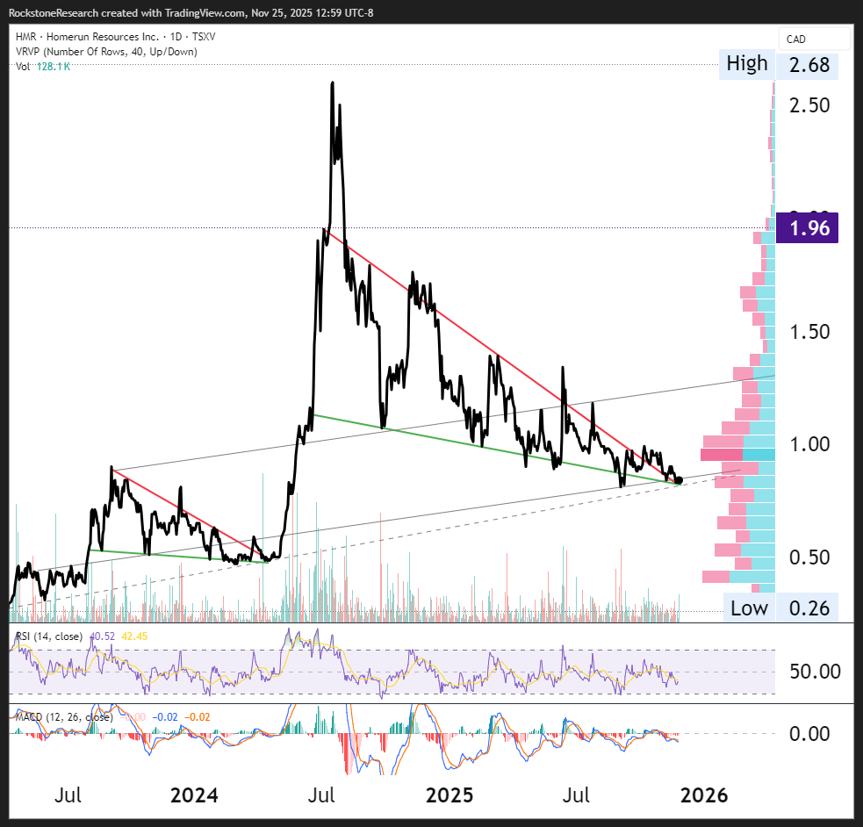Select the VRVP indicator legend label
The height and width of the screenshot is (827, 863).
(105, 52)
